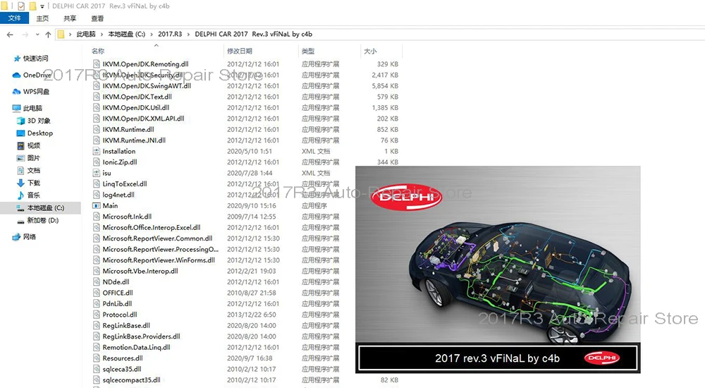Open recent locations dropdown arrow
The width and height of the screenshot is (705, 388).
(x=37, y=34)
